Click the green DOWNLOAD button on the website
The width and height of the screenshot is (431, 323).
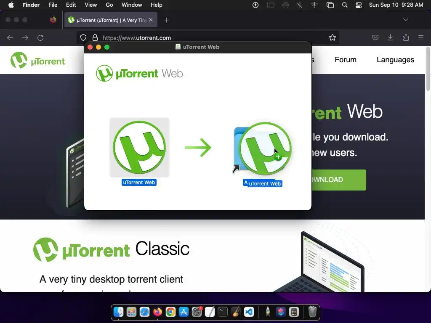(339, 180)
